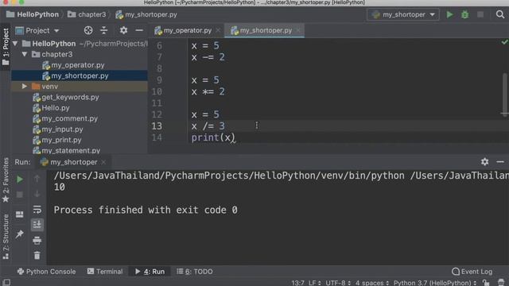The width and height of the screenshot is (509, 286).
Task: Open Run panel settings gear
Action: [484, 161]
